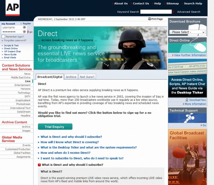Open Email Alerts sidebar link
The image size is (214, 185).
(10, 57)
